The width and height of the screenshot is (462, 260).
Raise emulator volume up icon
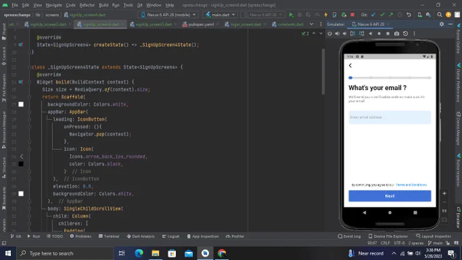[337, 33]
